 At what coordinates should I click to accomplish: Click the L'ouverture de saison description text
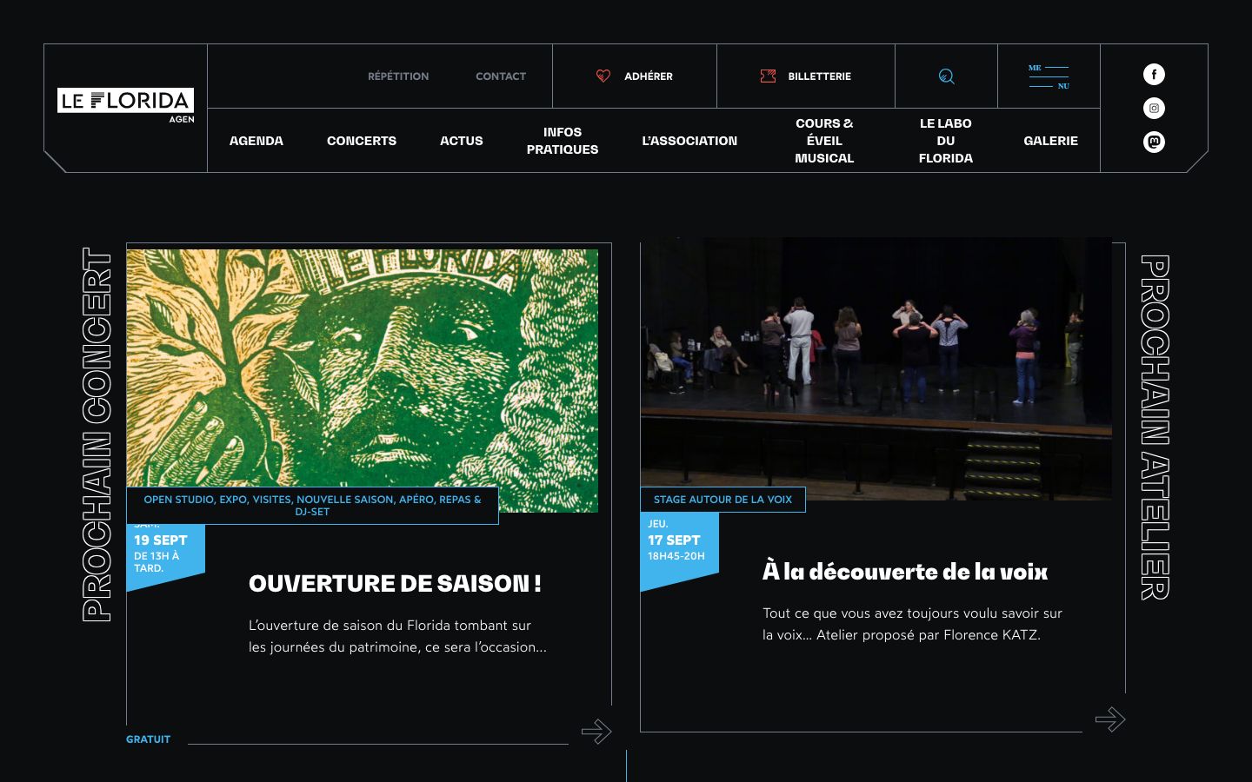pyautogui.click(x=397, y=636)
